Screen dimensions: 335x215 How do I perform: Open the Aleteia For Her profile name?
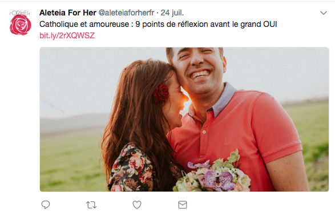coord(68,13)
